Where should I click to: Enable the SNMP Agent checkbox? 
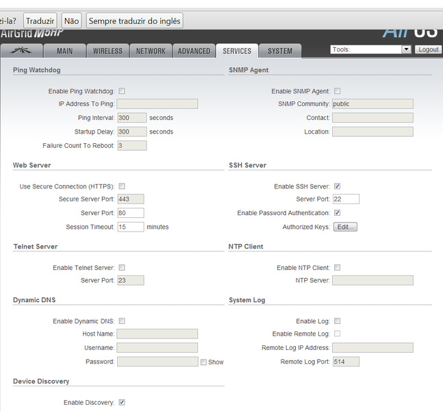click(x=337, y=91)
